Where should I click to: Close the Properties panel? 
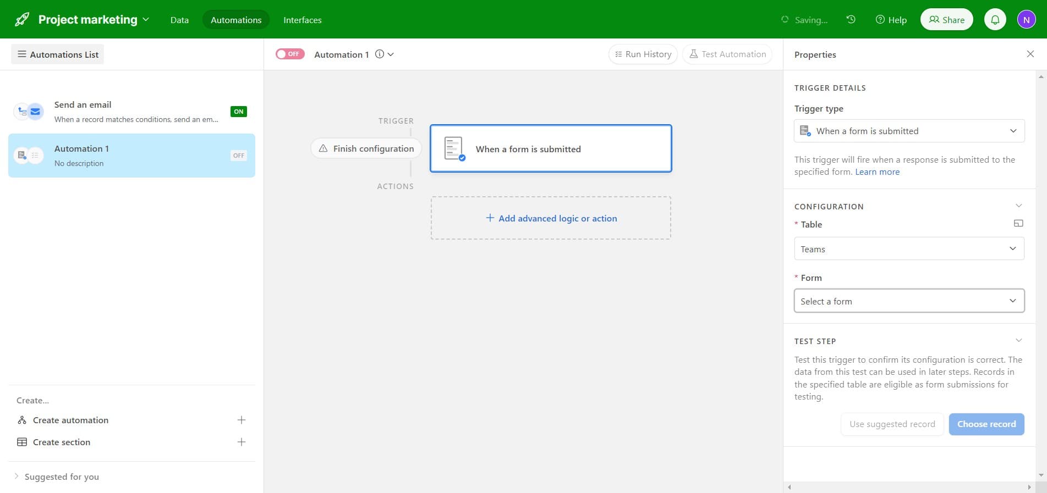coord(1030,54)
